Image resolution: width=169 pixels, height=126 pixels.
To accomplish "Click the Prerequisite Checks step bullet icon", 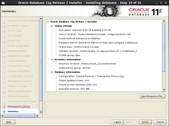I will (4, 106).
